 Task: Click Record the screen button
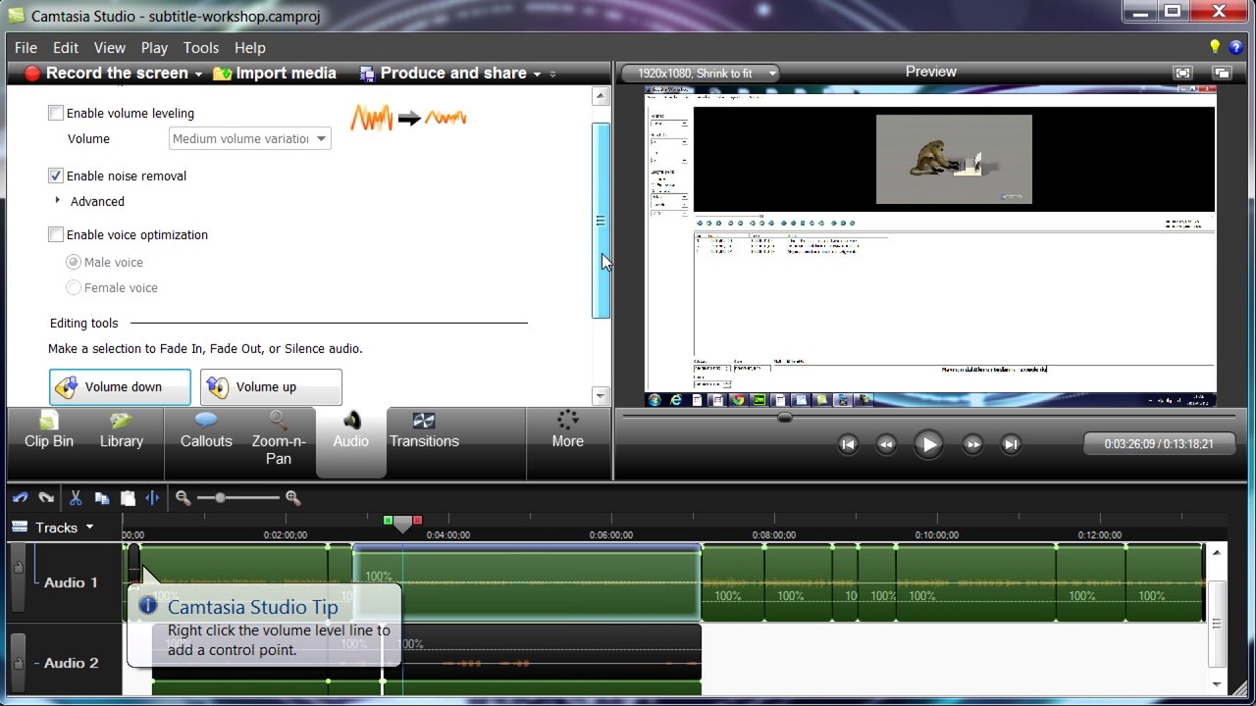point(106,74)
